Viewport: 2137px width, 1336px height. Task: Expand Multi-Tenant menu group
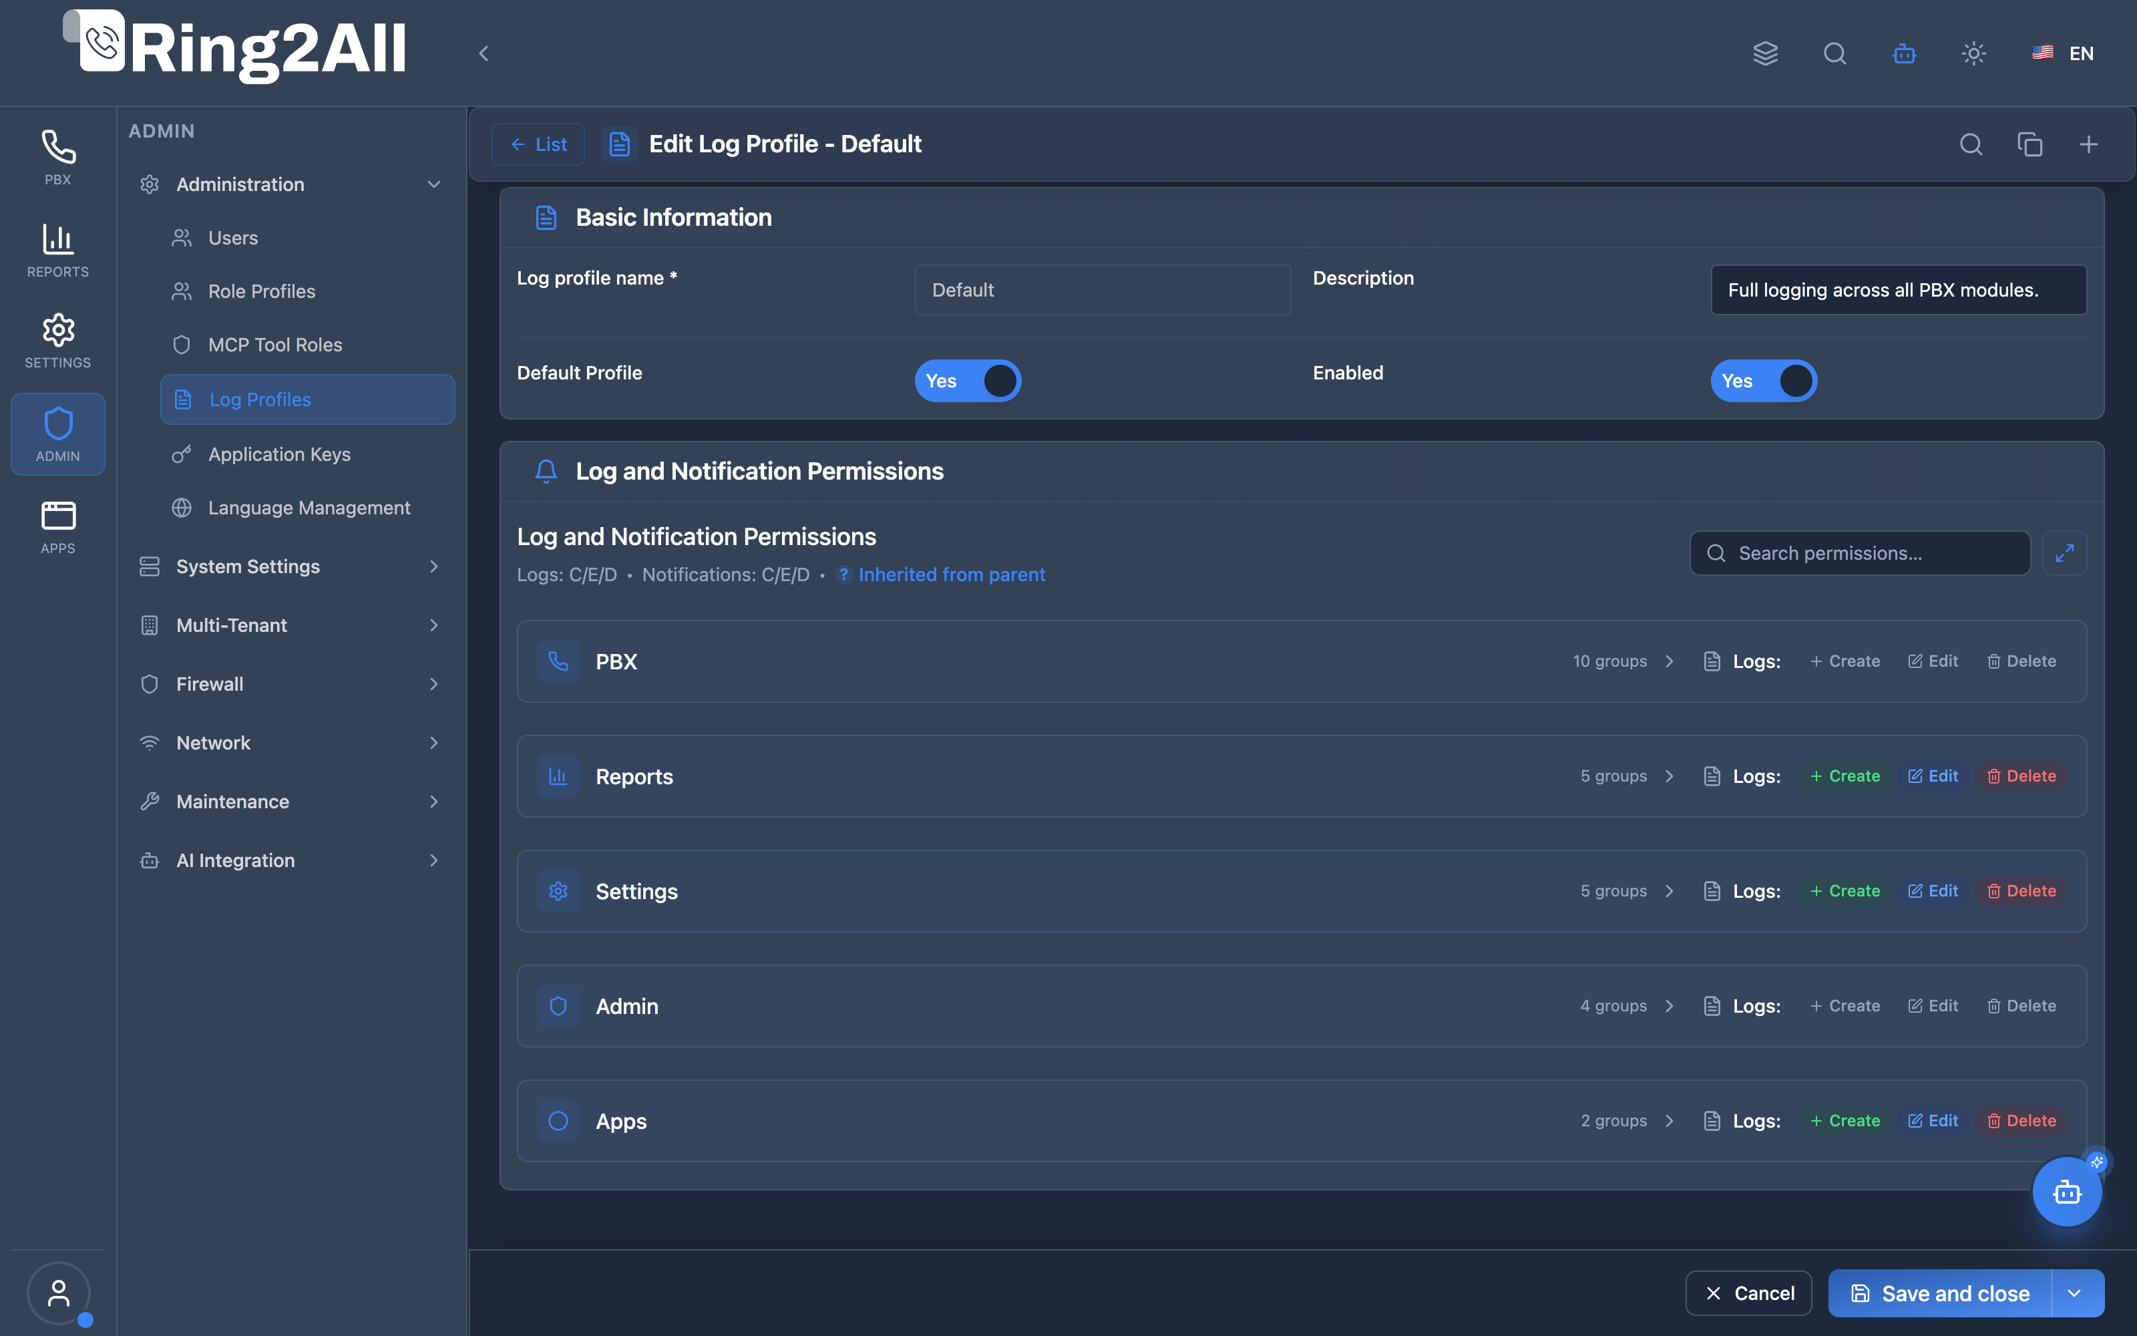[x=291, y=626]
